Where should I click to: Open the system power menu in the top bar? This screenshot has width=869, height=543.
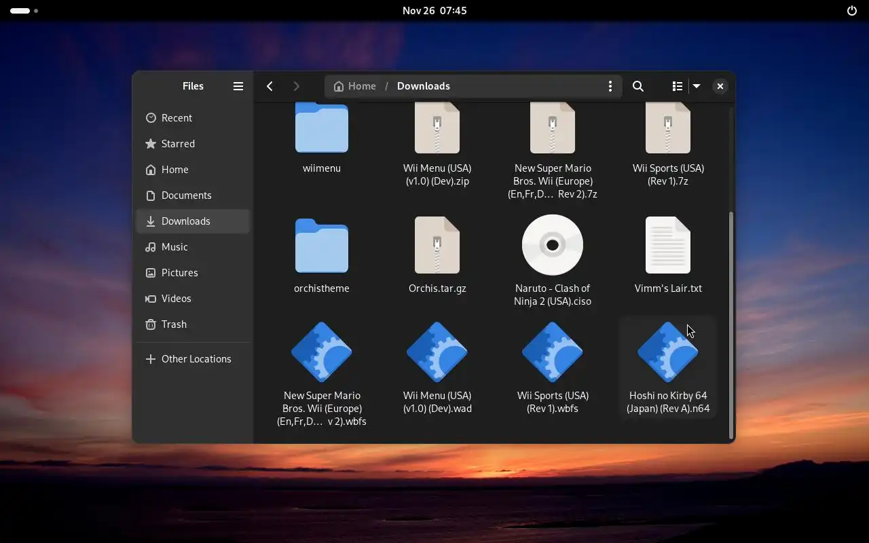pyautogui.click(x=852, y=11)
